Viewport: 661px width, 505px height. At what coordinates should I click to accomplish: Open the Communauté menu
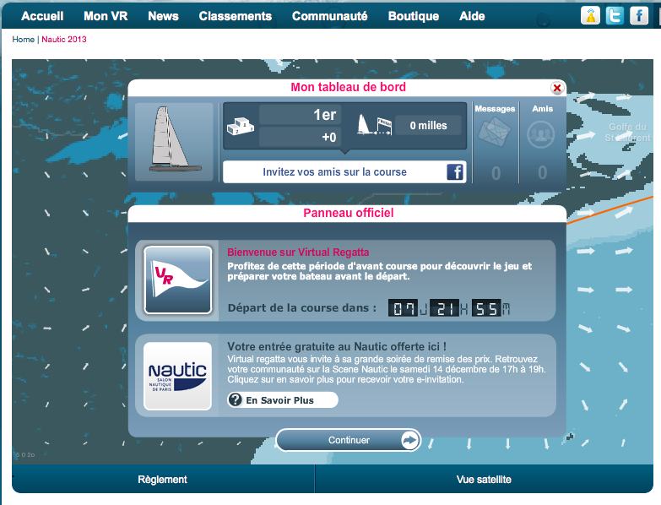click(330, 16)
